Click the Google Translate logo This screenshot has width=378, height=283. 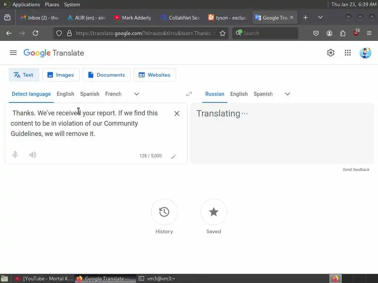click(x=54, y=53)
